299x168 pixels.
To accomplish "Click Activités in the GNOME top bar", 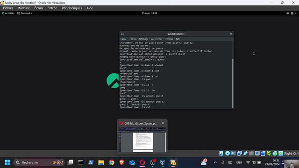I will click(x=8, y=13).
